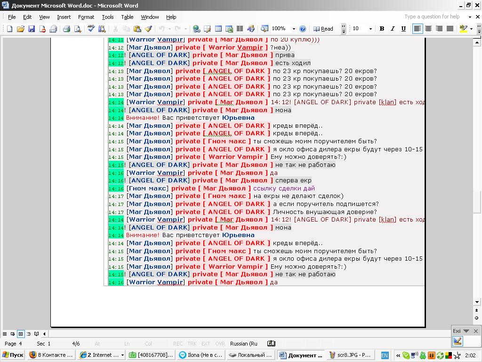Viewport: 482px width, 362px height.
Task: Open the font size 10 dropdown
Action: tap(370, 29)
